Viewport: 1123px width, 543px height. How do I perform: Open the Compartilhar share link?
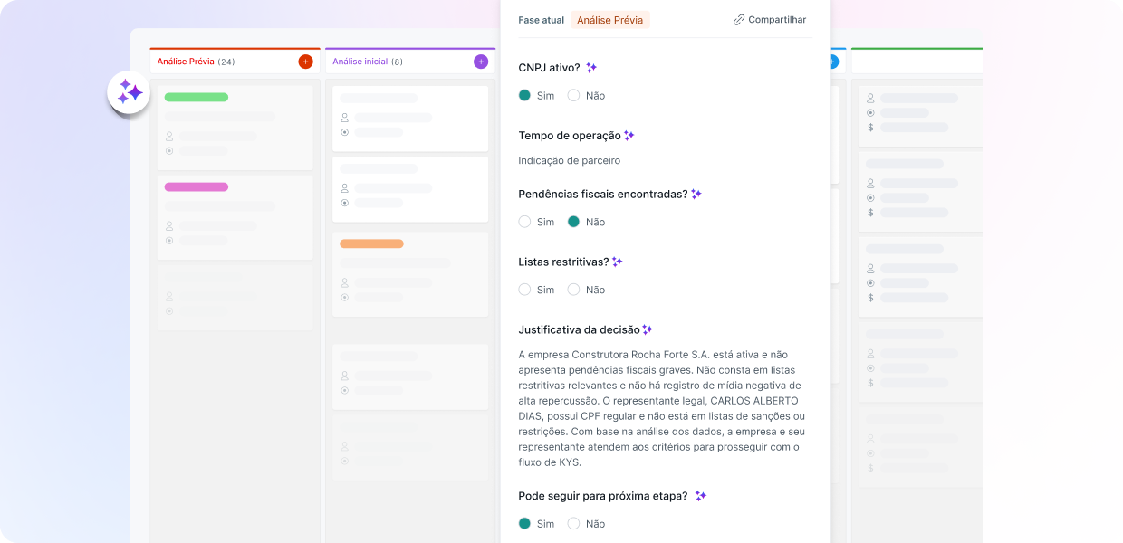[770, 20]
